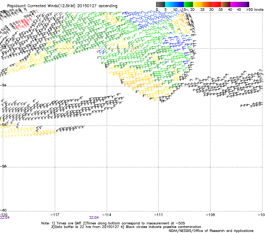This screenshot has height=233, width=265.
Task: Click the '25' legend scale label
Action: [202, 10]
